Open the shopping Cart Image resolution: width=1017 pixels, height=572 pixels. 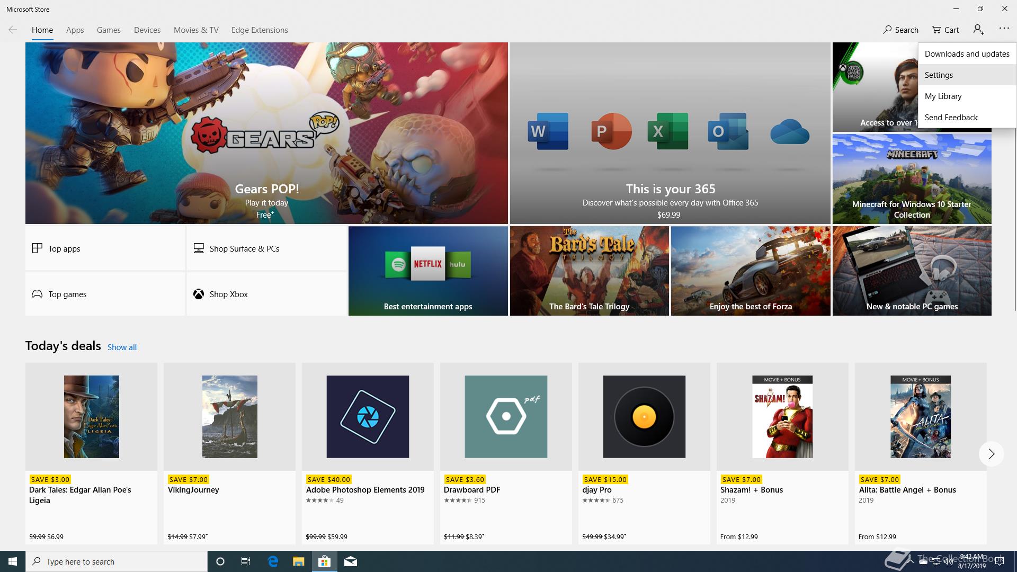(x=945, y=30)
